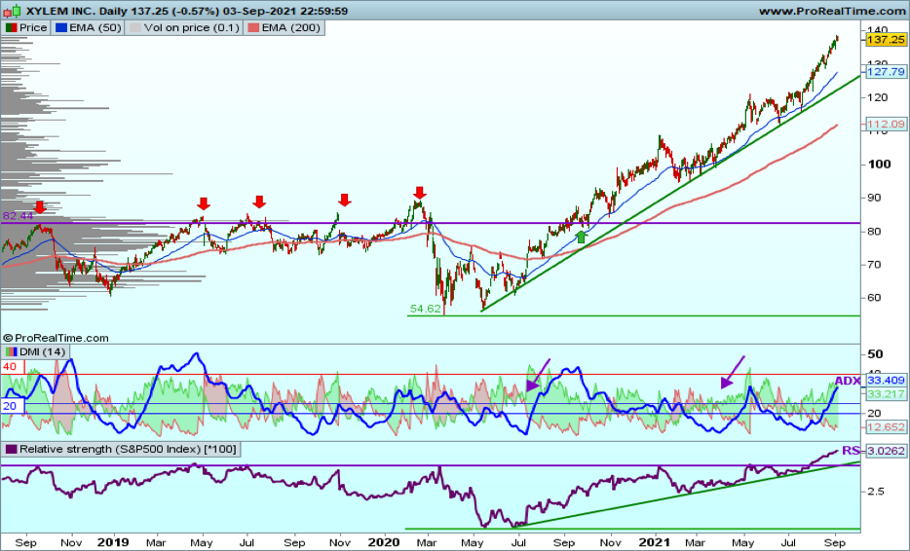The image size is (910, 551).
Task: Click the 33.409 ADX value tag
Action: click(887, 381)
